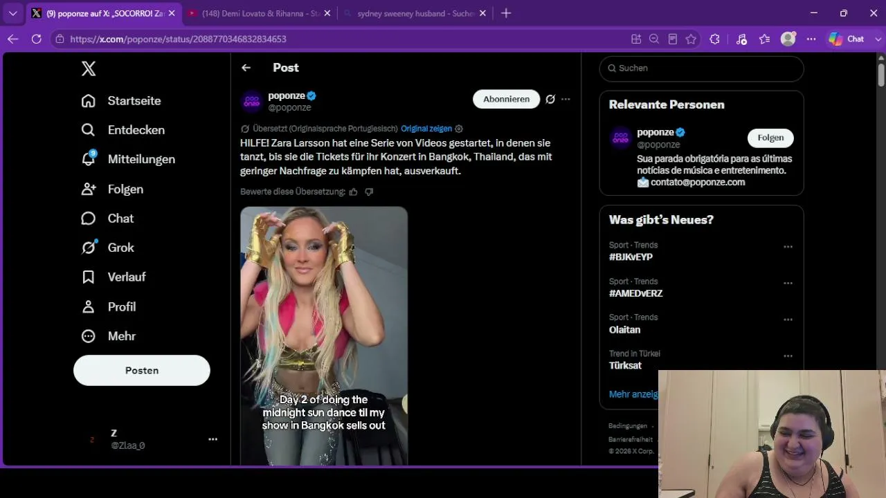Close the sydney sweeney husband tab

[x=482, y=13]
